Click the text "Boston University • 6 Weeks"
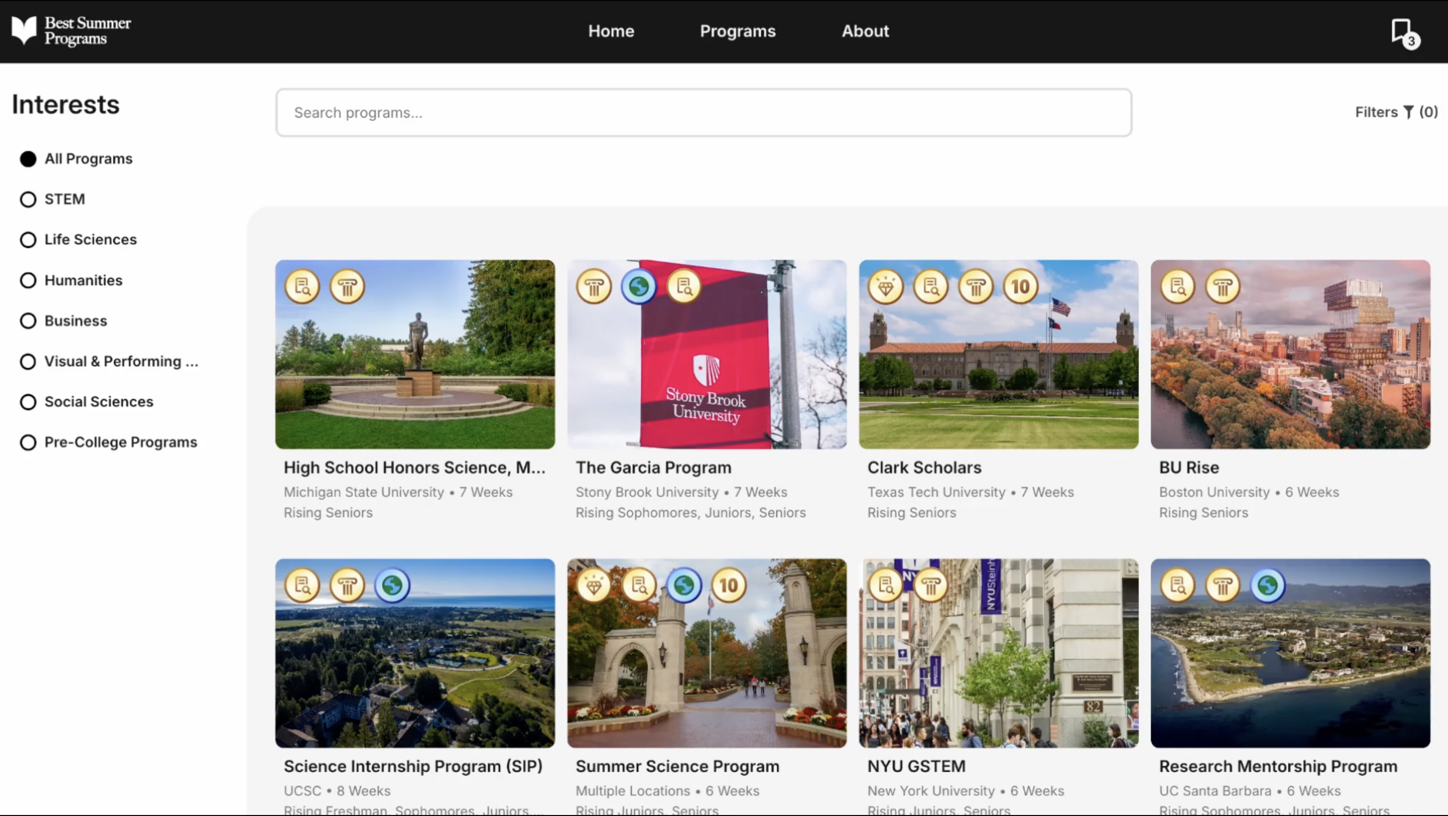 coord(1249,492)
